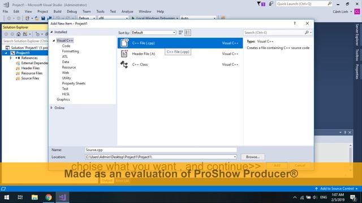Open the File menu
Screen dimensions: 362x203
click(x=5, y=11)
